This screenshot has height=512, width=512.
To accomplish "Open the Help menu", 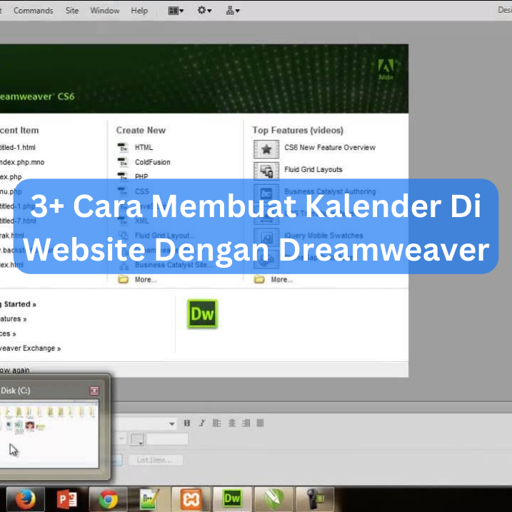I will (x=139, y=11).
